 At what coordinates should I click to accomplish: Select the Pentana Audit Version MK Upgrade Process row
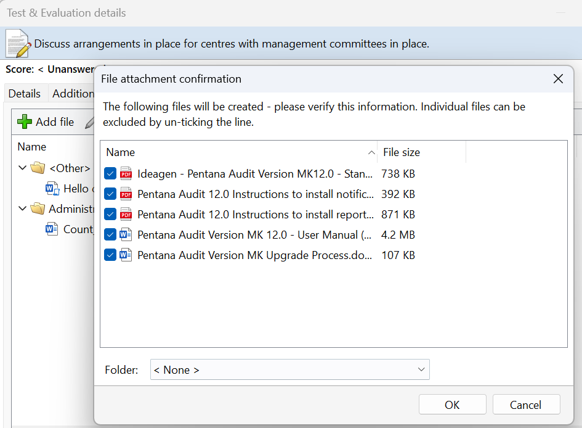click(254, 255)
